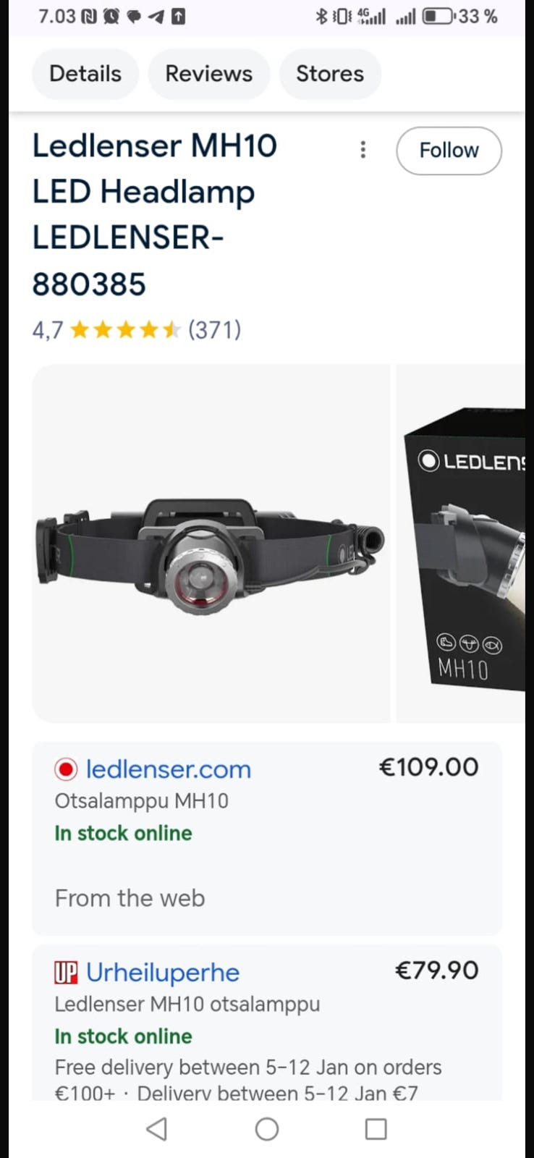Switch to the Reviews tab

209,74
